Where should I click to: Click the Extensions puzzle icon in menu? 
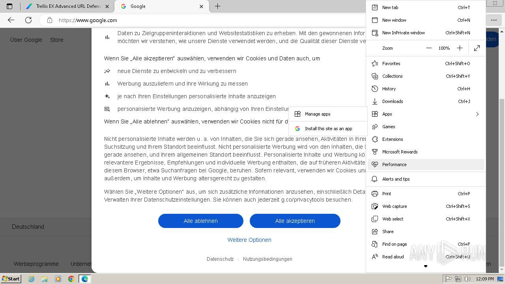coord(375,139)
